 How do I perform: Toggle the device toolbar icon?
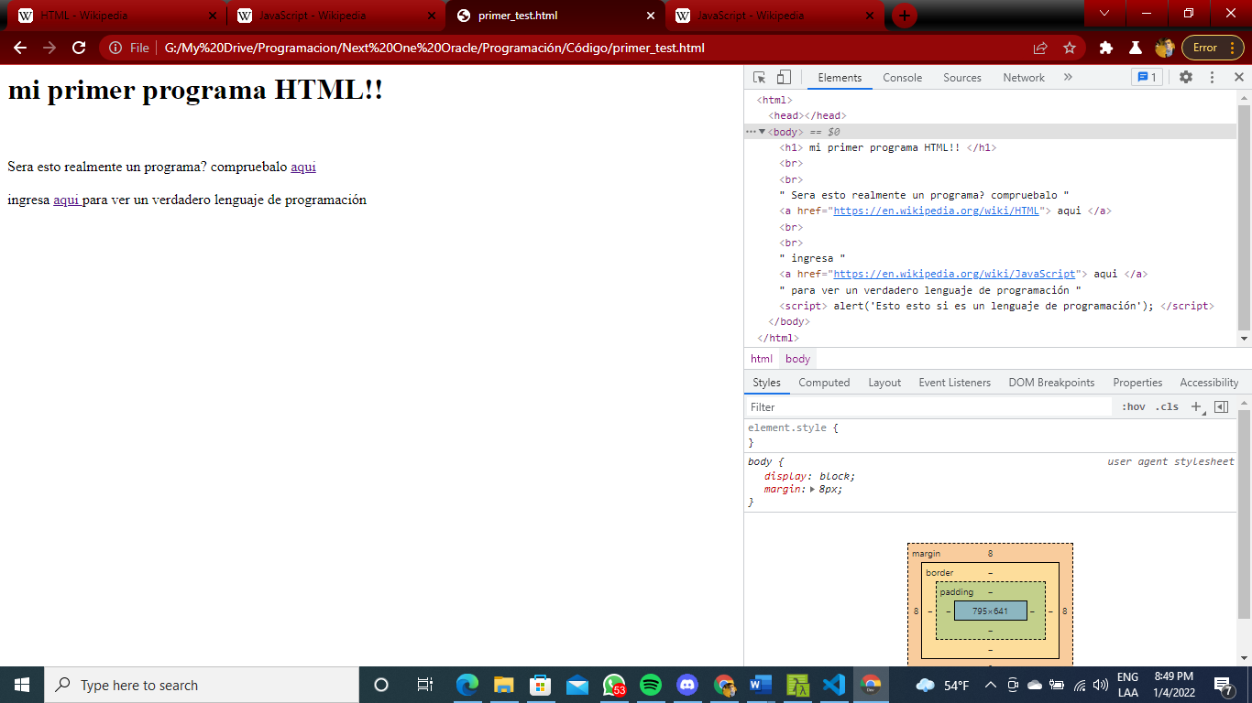(784, 78)
